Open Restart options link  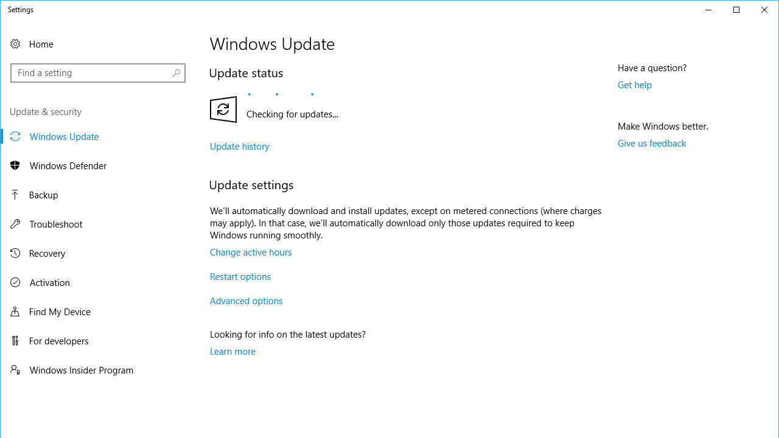pyautogui.click(x=240, y=277)
